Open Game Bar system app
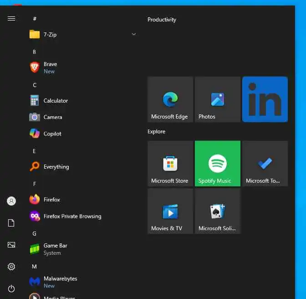306x299 pixels. click(83, 249)
